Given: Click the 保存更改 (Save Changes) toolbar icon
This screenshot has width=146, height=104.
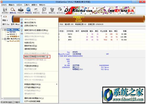Looking at the screenshot, I should 5,10.
